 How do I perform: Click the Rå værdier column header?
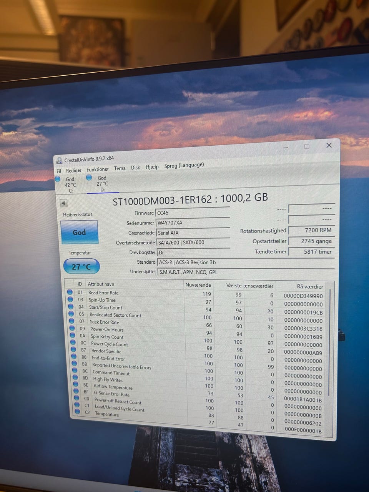tap(310, 286)
